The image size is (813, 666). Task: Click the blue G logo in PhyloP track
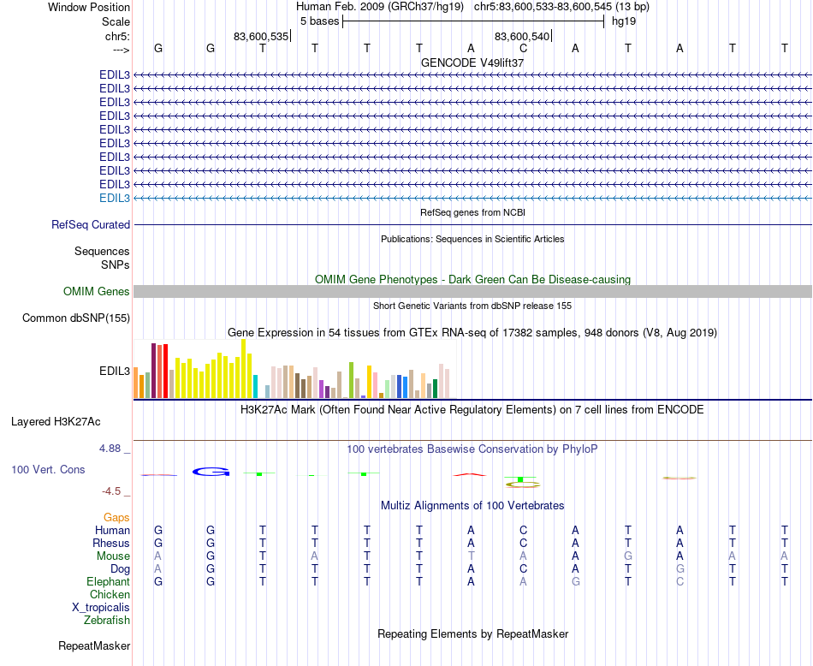tap(211, 472)
